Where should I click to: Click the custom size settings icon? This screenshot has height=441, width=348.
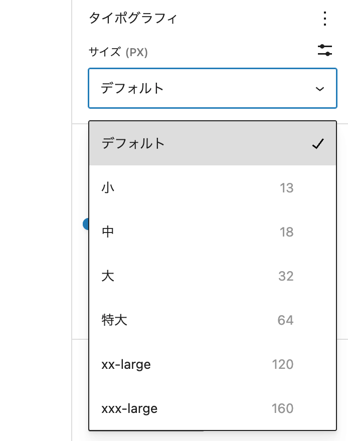pos(325,51)
